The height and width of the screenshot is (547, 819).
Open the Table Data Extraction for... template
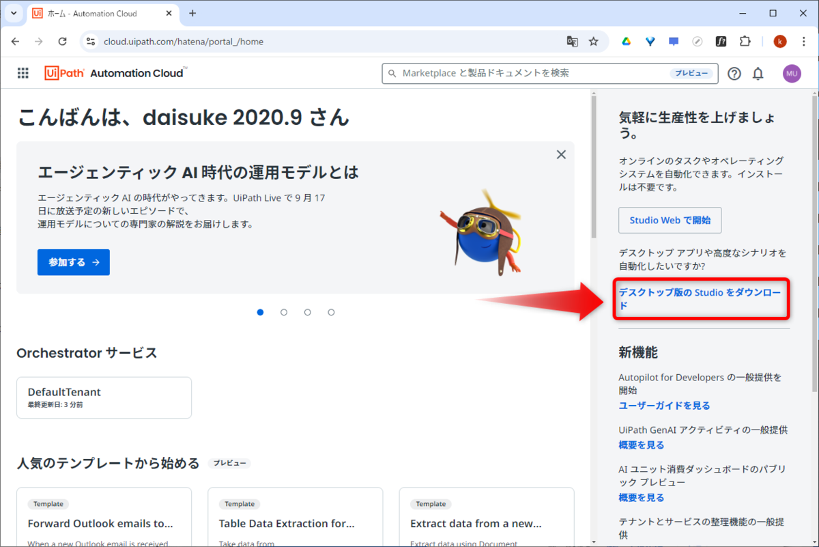tap(295, 517)
